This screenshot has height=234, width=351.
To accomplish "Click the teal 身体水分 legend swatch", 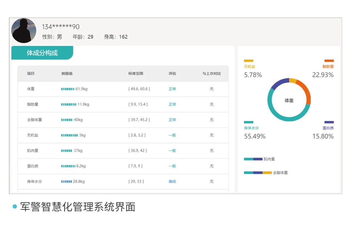I will coord(249,122).
